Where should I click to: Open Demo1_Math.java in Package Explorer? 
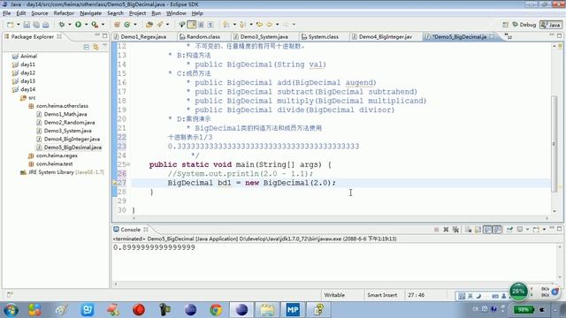point(62,114)
